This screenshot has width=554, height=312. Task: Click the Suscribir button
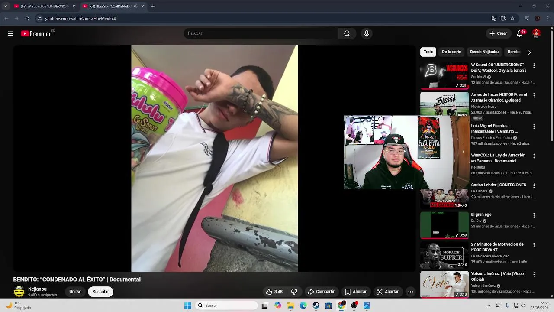[100, 292]
